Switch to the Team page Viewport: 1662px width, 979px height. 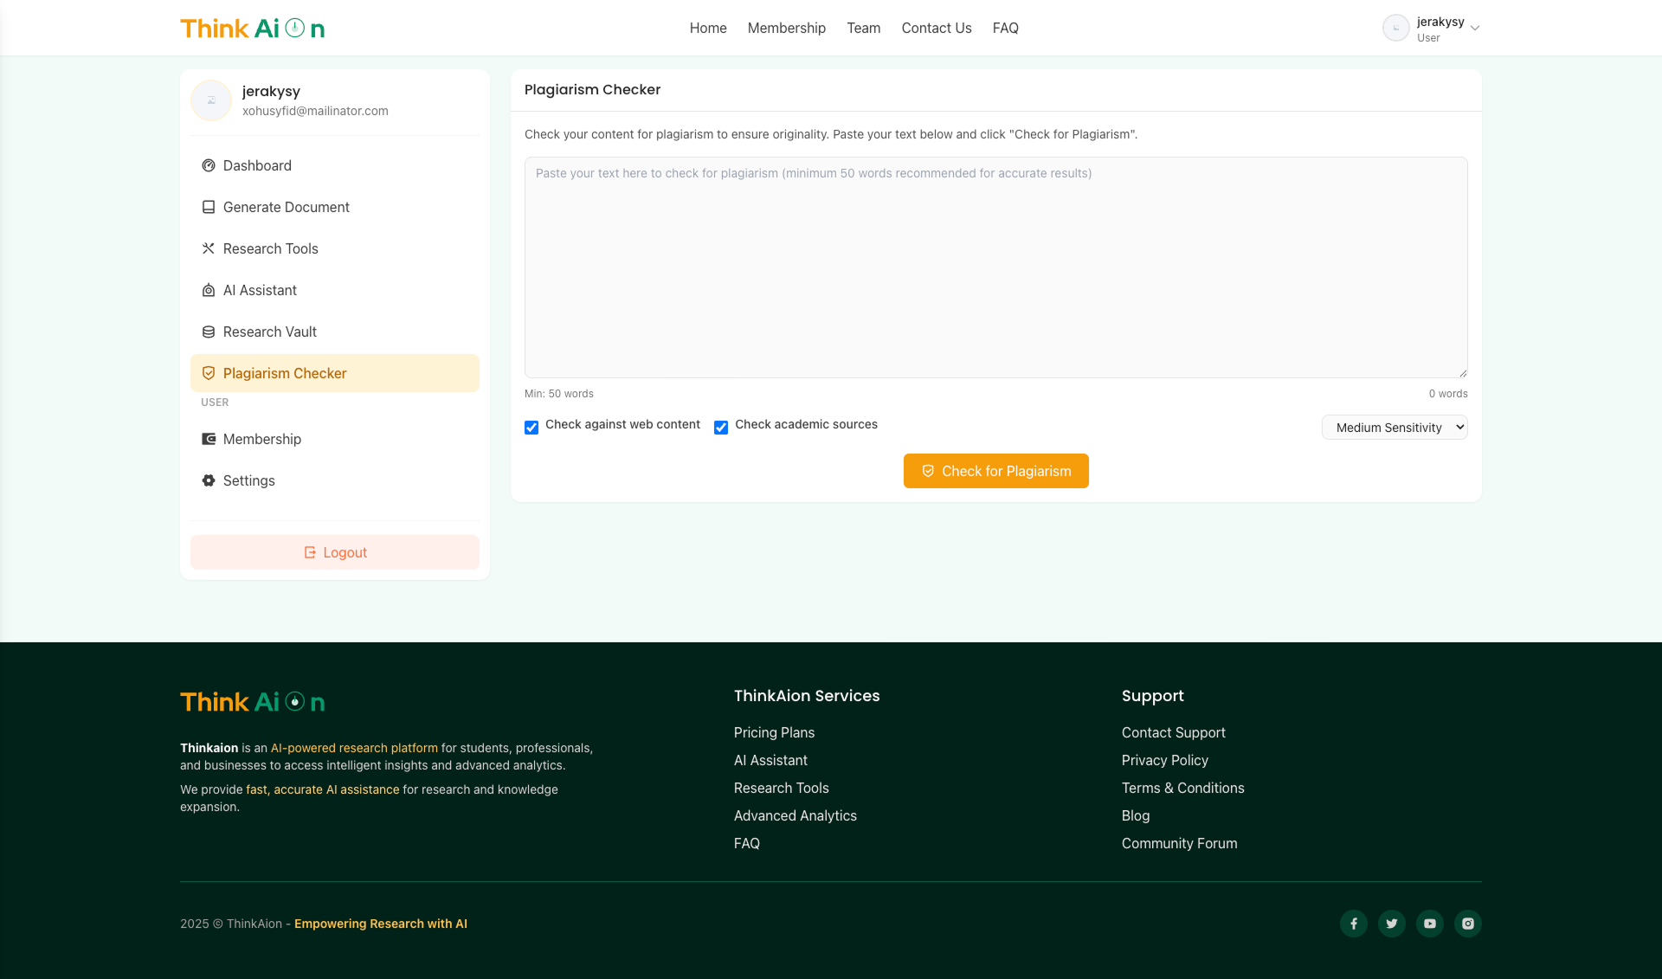point(863,28)
